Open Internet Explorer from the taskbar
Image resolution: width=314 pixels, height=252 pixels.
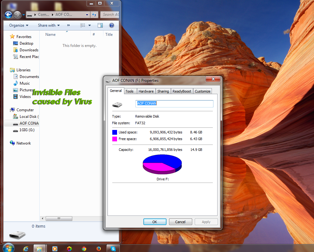26,249
